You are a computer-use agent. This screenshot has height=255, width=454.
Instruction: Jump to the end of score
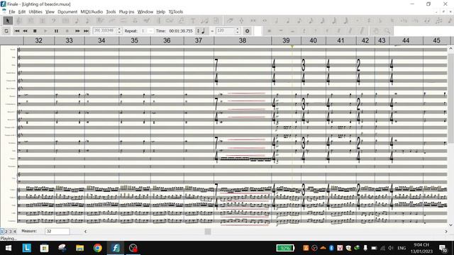click(86, 30)
